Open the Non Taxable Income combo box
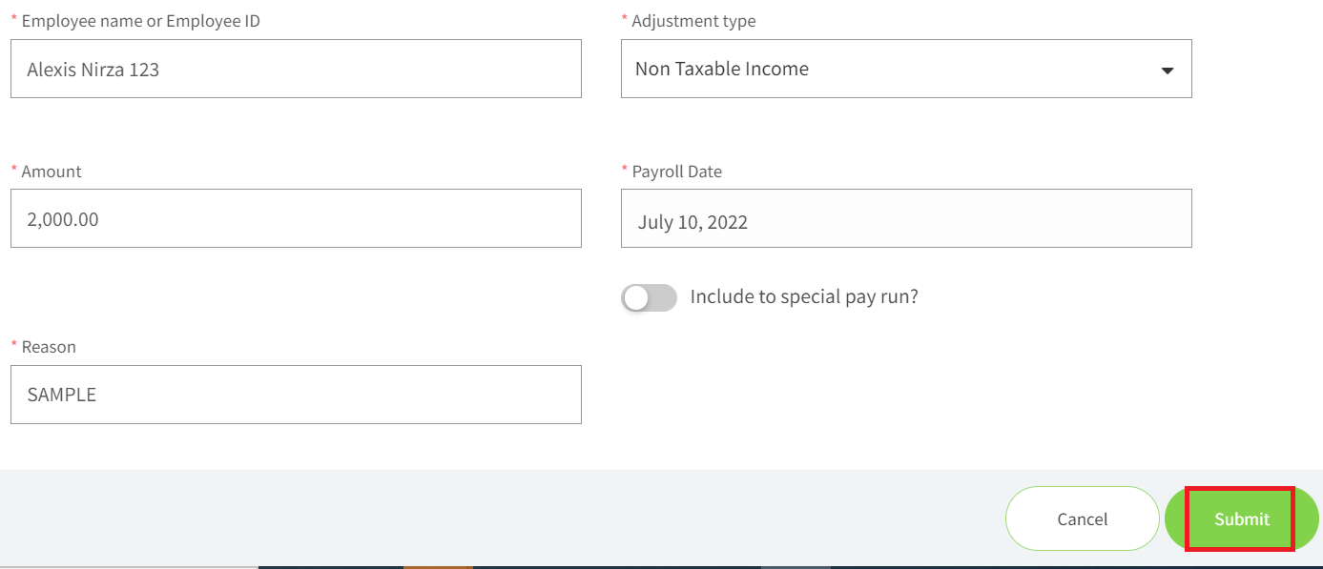1323x569 pixels. pos(906,69)
